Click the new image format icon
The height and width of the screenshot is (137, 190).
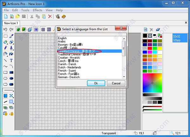click(x=146, y=29)
